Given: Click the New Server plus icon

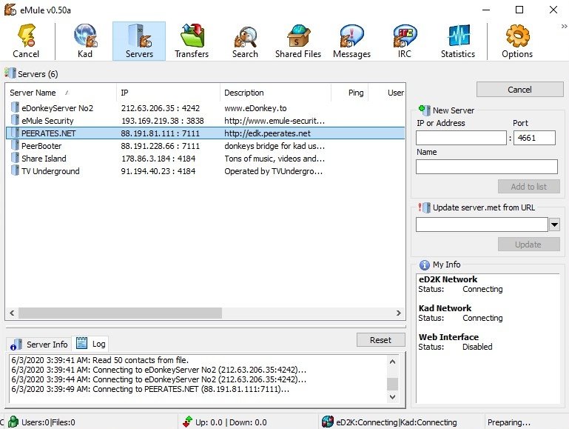Looking at the screenshot, I should [424, 110].
